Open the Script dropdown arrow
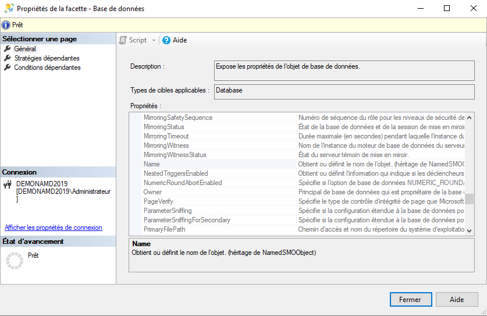Image resolution: width=487 pixels, height=316 pixels. pyautogui.click(x=154, y=40)
